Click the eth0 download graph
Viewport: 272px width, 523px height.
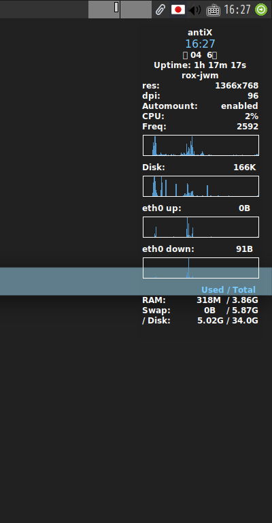201,268
